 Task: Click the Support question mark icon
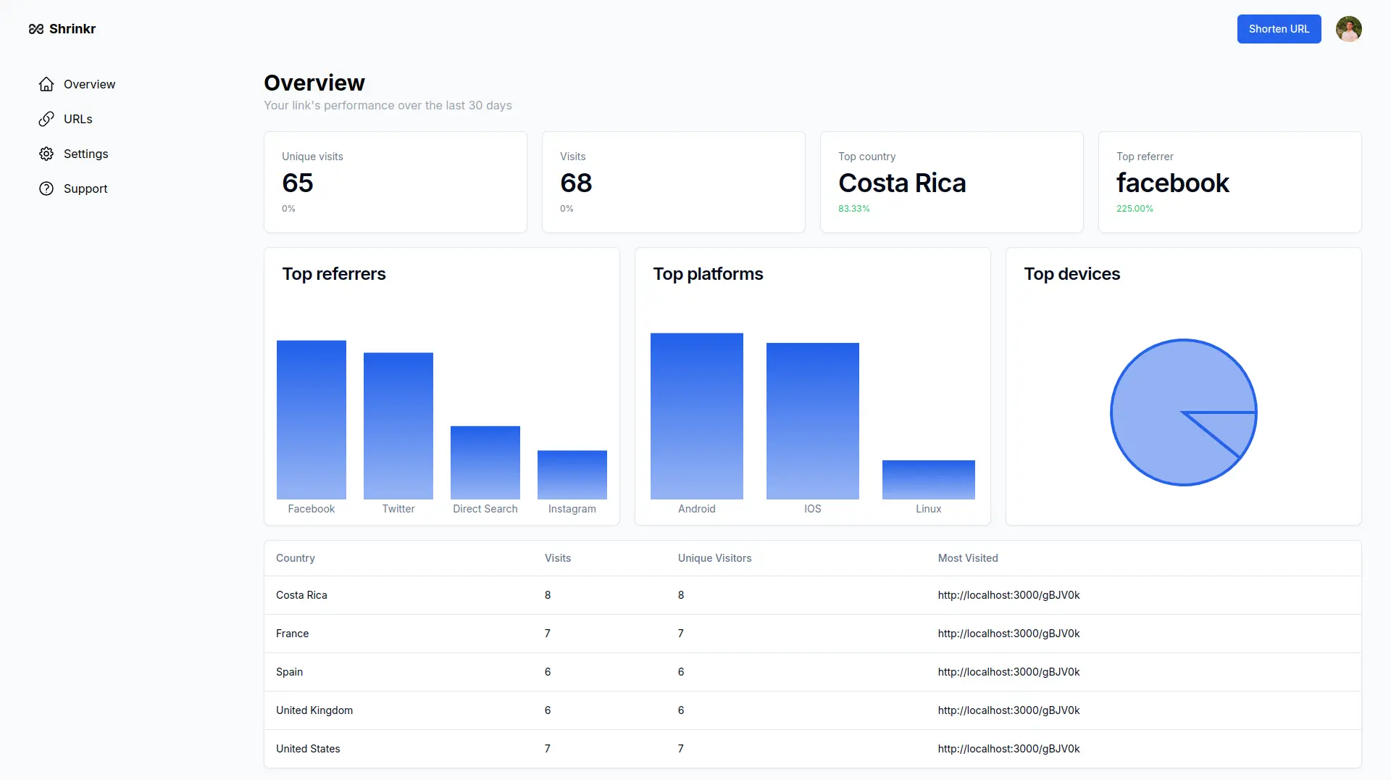pyautogui.click(x=46, y=188)
